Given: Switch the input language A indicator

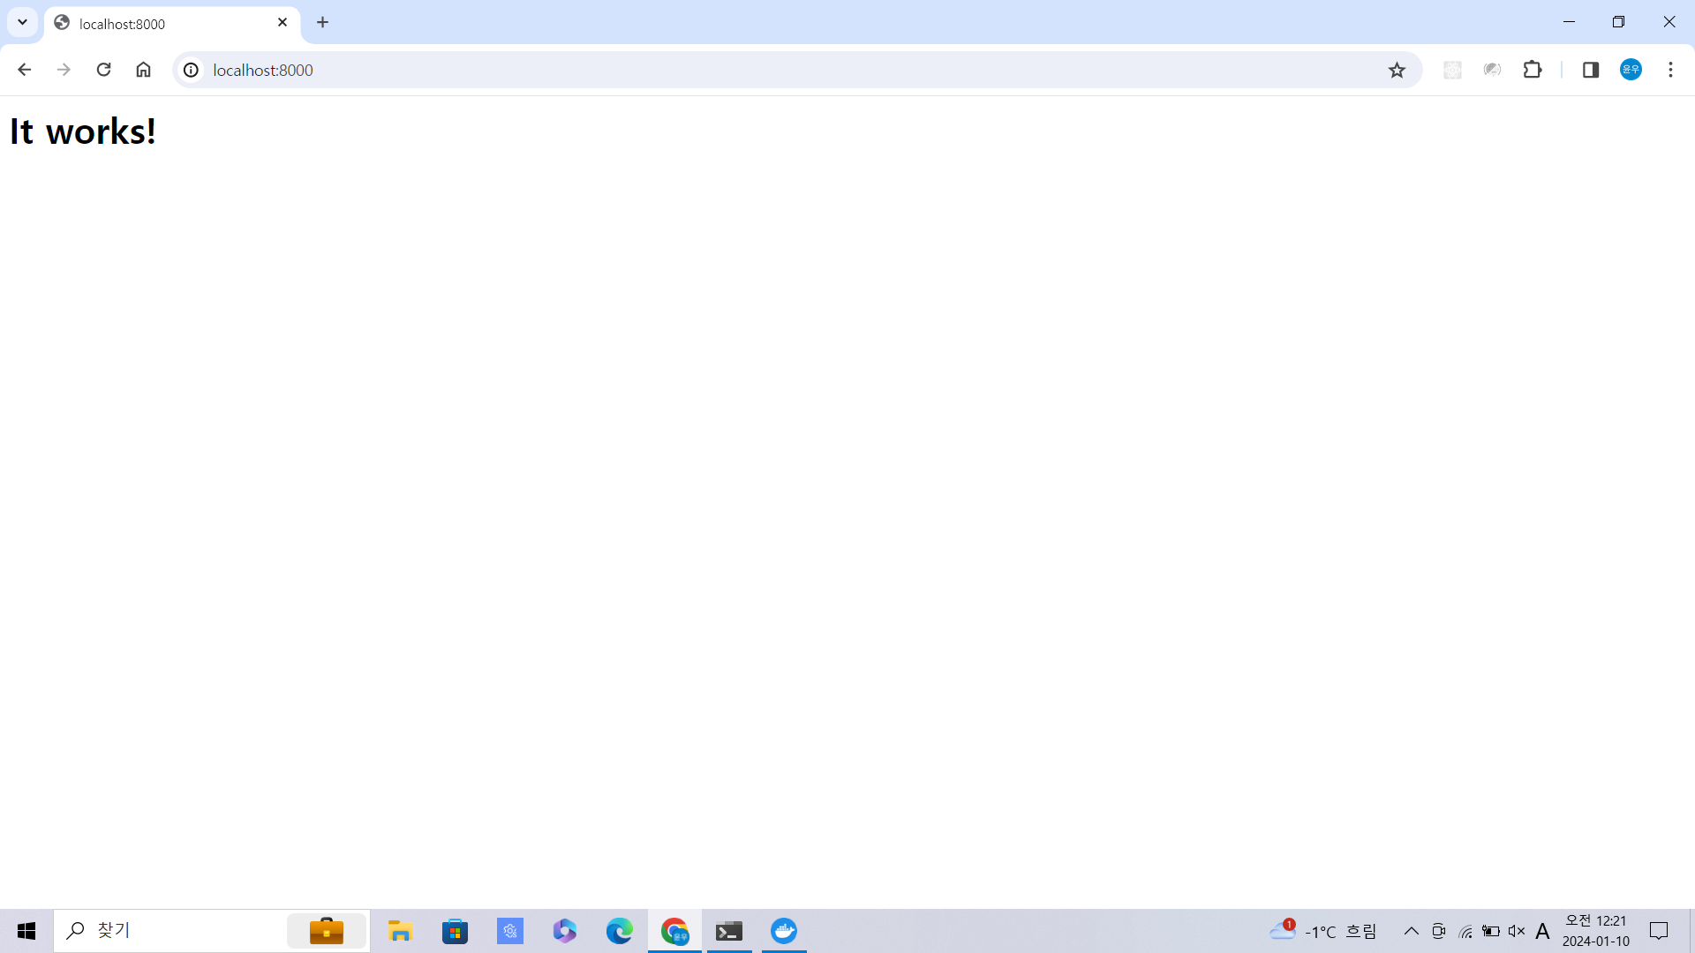Looking at the screenshot, I should click(x=1542, y=931).
